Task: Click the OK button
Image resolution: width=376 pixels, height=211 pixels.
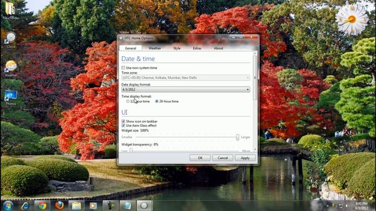Action: (200, 158)
